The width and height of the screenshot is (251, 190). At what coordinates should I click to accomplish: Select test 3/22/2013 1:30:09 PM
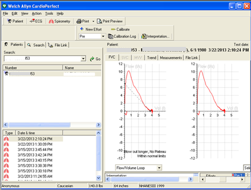pos(35,145)
